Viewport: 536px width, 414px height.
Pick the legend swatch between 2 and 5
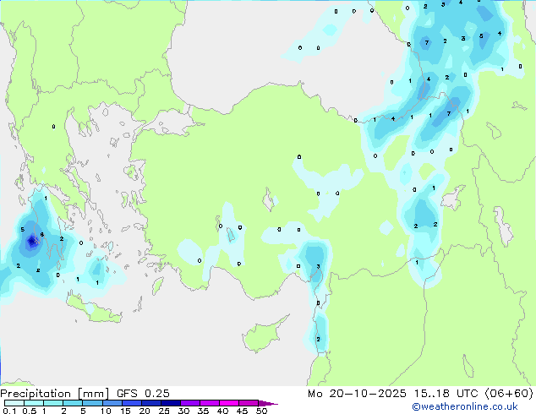coord(73,403)
